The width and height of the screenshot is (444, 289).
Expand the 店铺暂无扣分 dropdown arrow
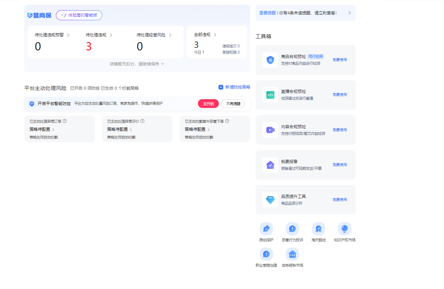click(163, 64)
